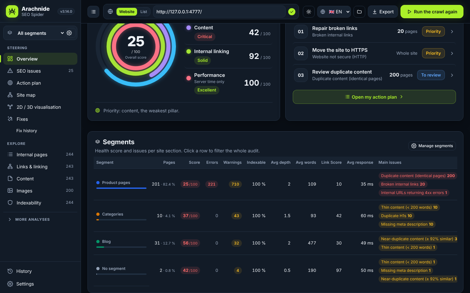This screenshot has width=470, height=293.
Task: Click Manage segments button
Action: click(432, 146)
